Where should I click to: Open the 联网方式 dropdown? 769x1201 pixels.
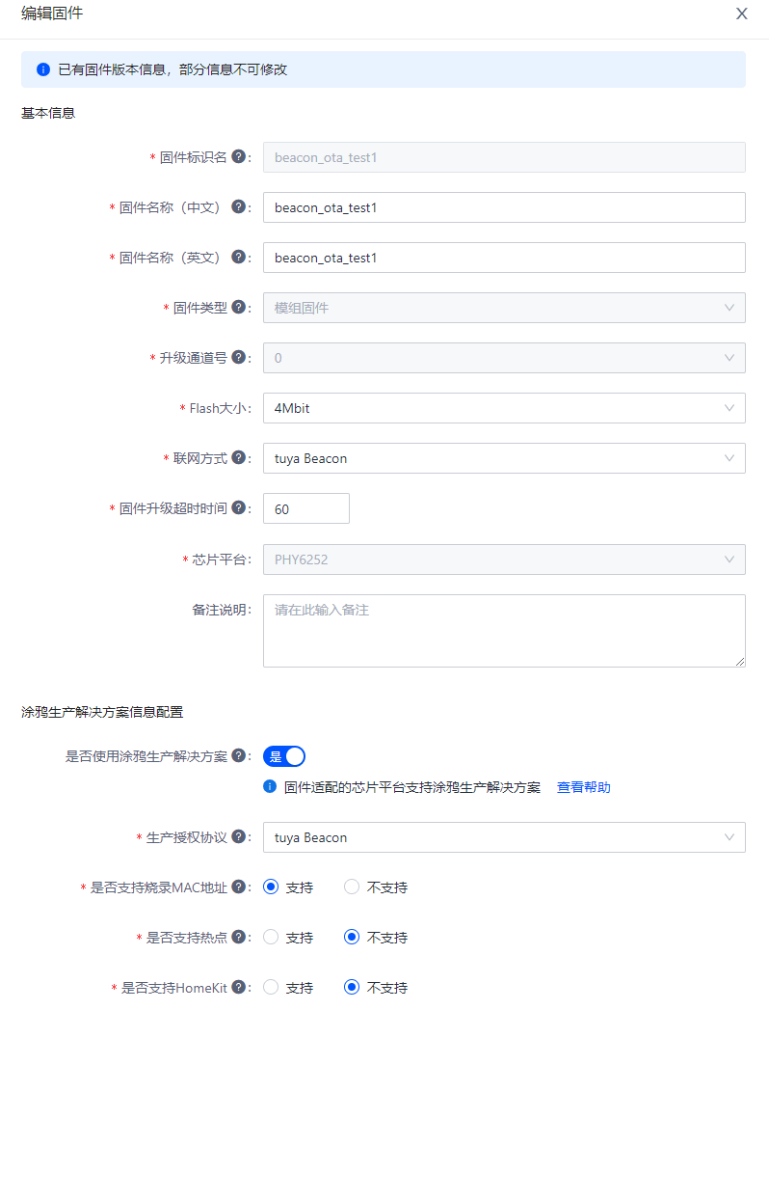pyautogui.click(x=504, y=458)
